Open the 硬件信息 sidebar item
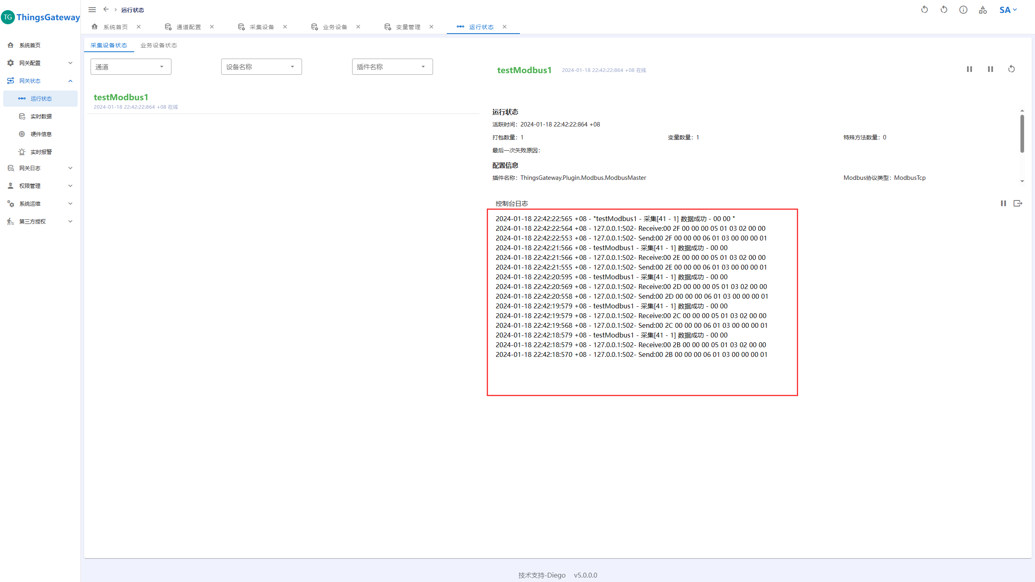This screenshot has height=582, width=1035. click(x=41, y=134)
